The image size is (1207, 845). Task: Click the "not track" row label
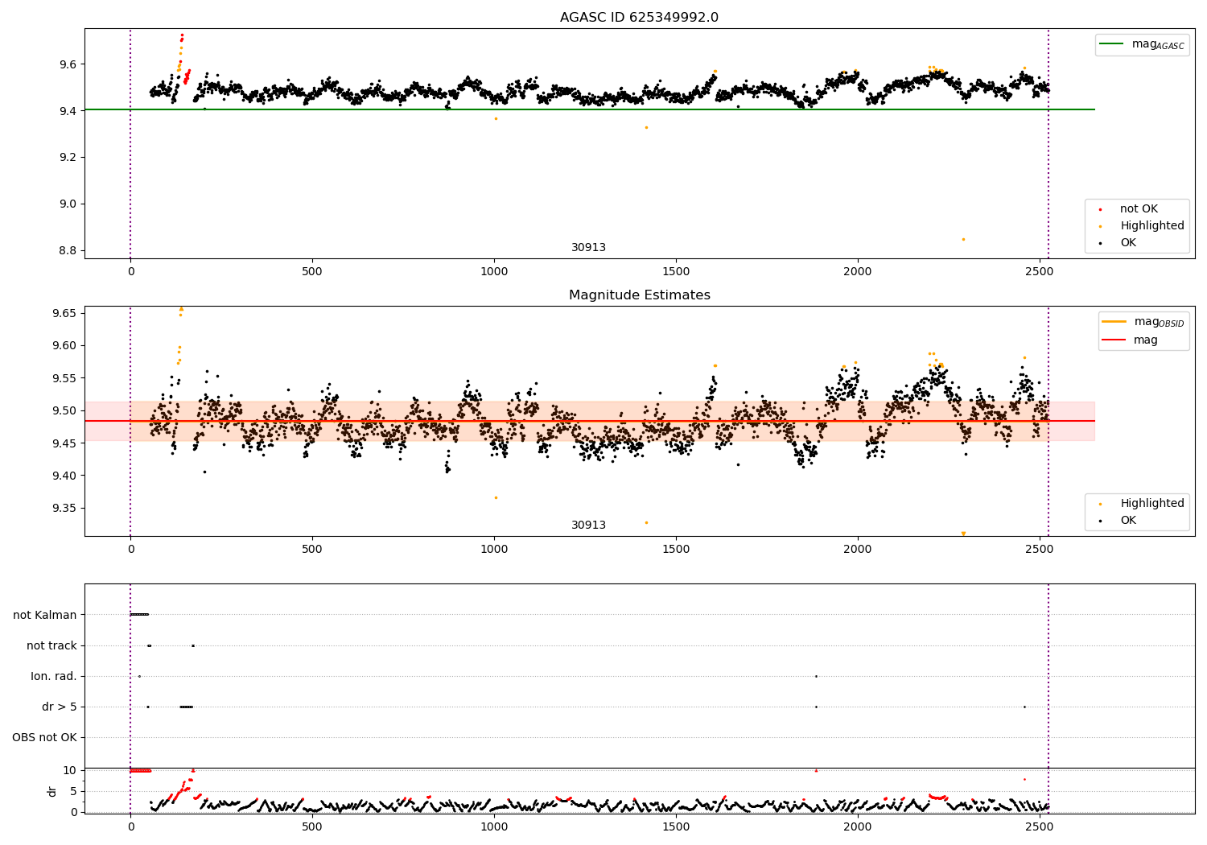coord(51,645)
